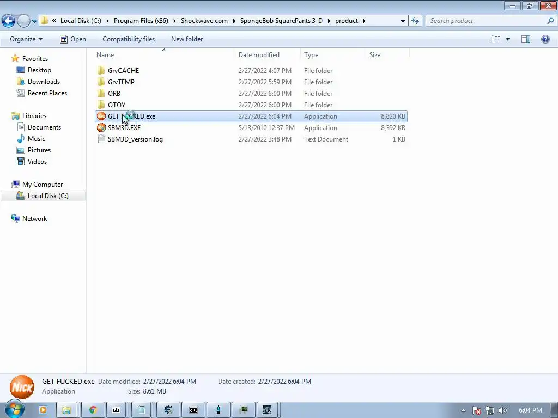Open Downloads in Favorites
Viewport: 558px width, 418px height.
(44, 82)
